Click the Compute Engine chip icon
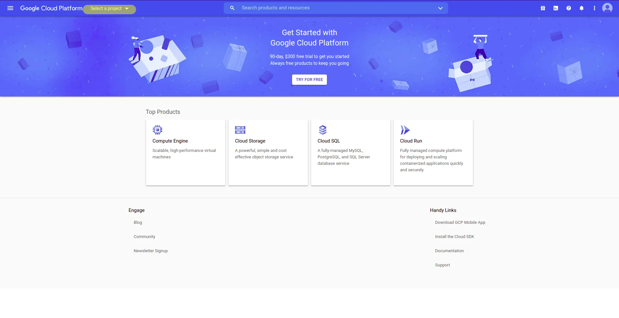The height and width of the screenshot is (318, 619). (157, 130)
